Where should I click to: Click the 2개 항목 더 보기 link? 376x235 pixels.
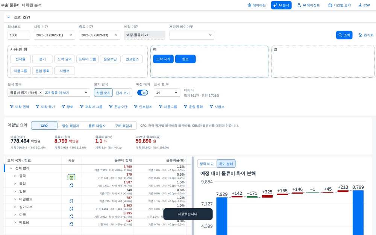(x=57, y=92)
